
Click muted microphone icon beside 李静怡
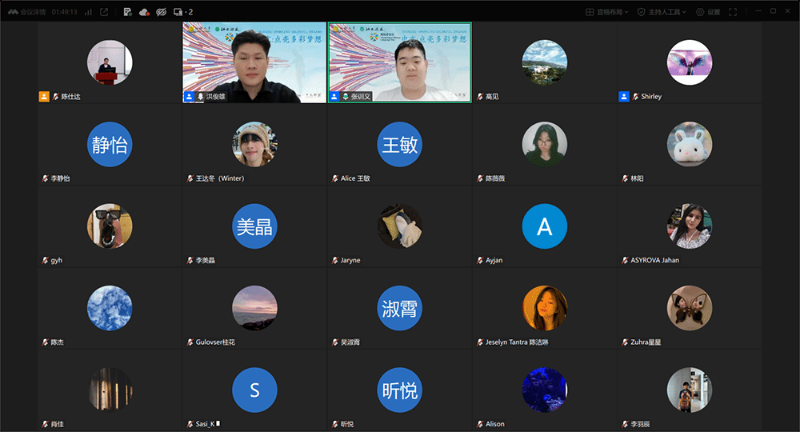[45, 178]
